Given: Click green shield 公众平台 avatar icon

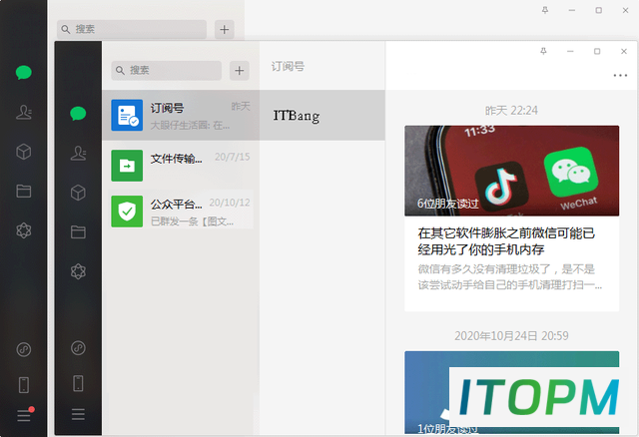Looking at the screenshot, I should tap(127, 212).
